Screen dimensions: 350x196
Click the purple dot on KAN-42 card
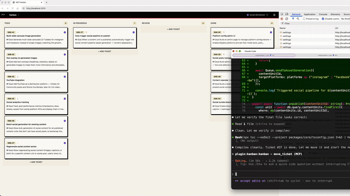(x=65, y=55)
